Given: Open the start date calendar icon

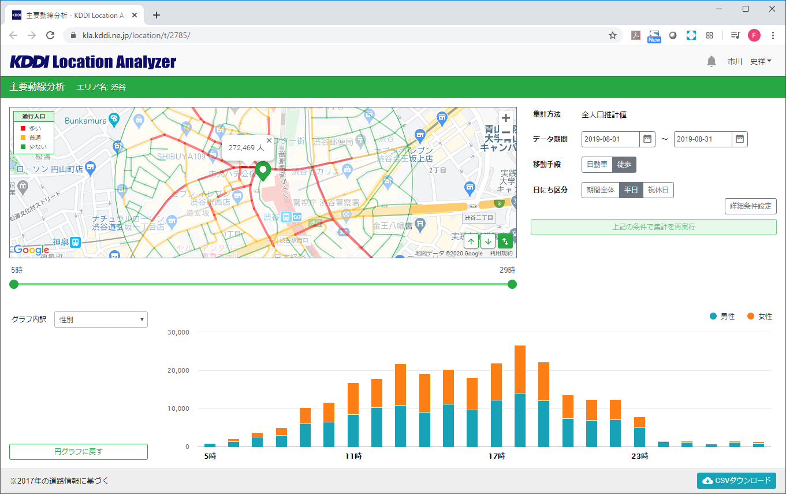Looking at the screenshot, I should coord(647,139).
